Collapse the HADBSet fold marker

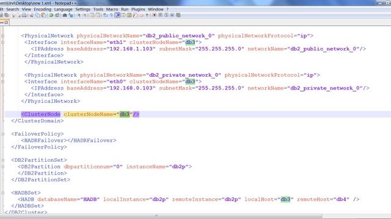(x=2, y=193)
